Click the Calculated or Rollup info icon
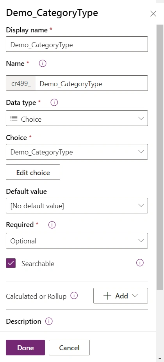Image resolution: width=164 pixels, height=362 pixels. tap(74, 296)
